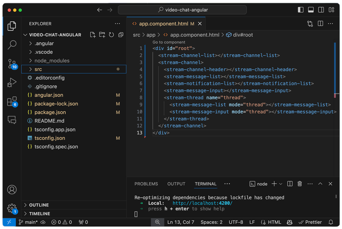Click the src breadcrumb segment

(137, 35)
